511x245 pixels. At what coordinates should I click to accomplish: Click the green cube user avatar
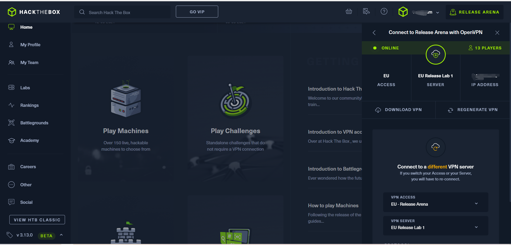point(403,12)
